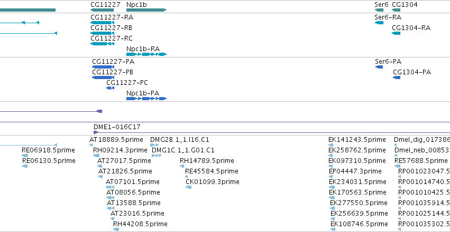450x232 pixels.
Task: Select the Npc1b gene glyph
Action: tap(146, 10)
